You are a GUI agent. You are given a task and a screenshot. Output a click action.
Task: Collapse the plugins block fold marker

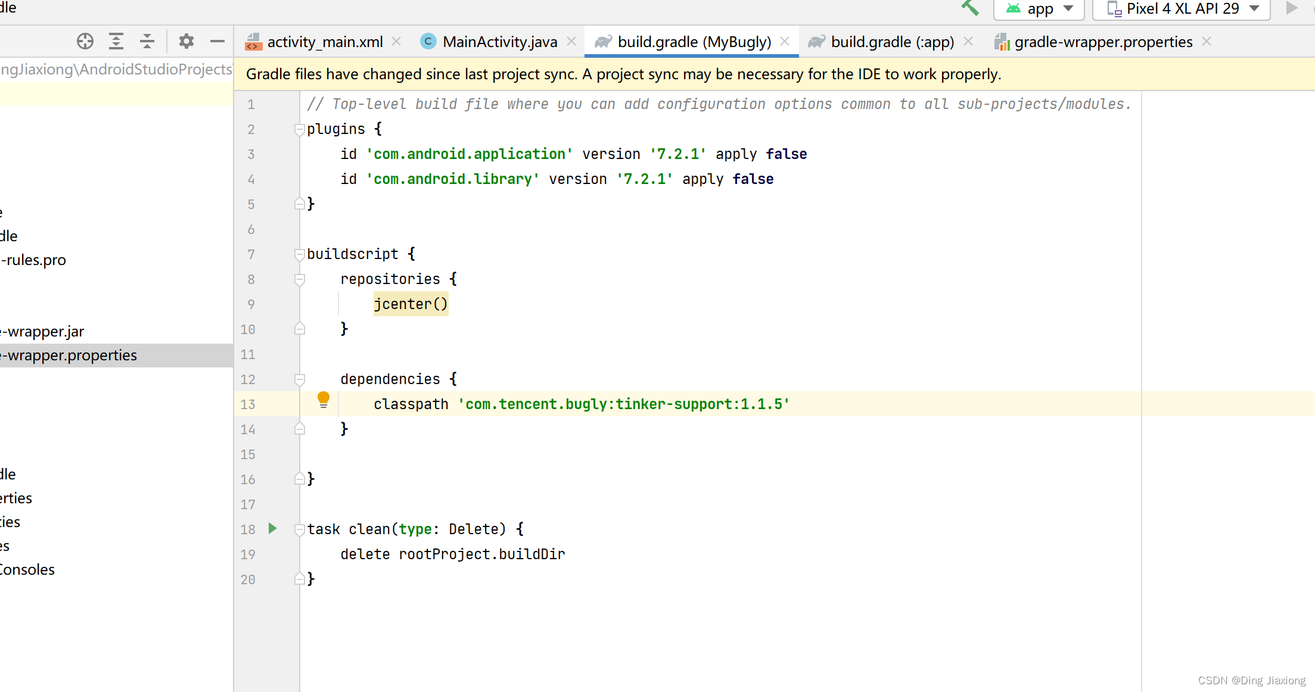[x=300, y=129]
